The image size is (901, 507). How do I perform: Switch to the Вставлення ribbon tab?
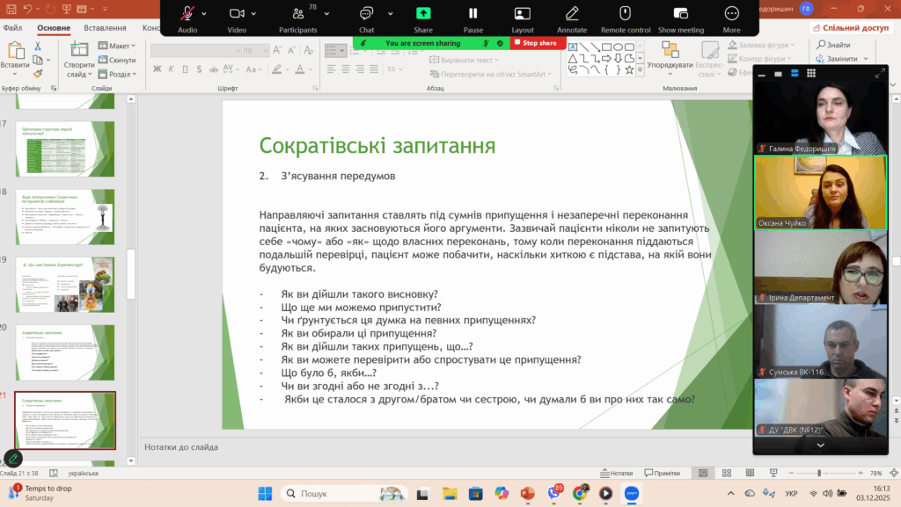pyautogui.click(x=105, y=27)
